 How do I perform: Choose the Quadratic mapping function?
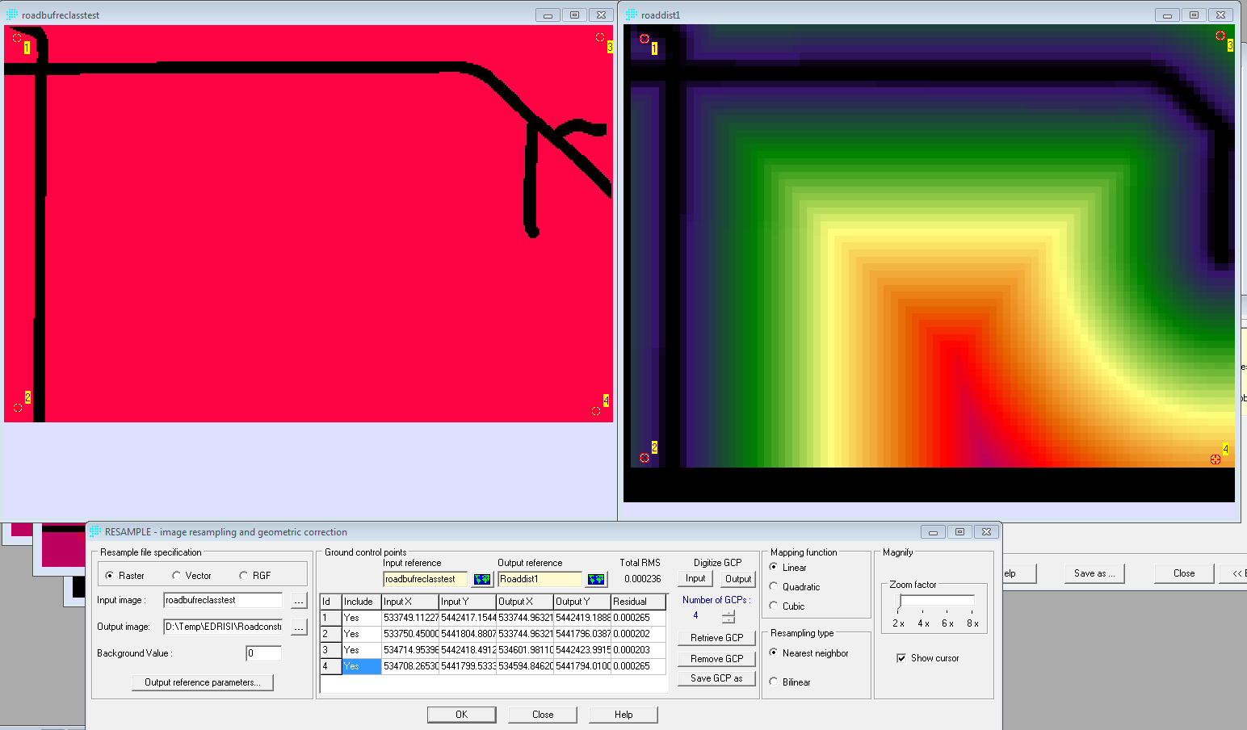coord(774,586)
